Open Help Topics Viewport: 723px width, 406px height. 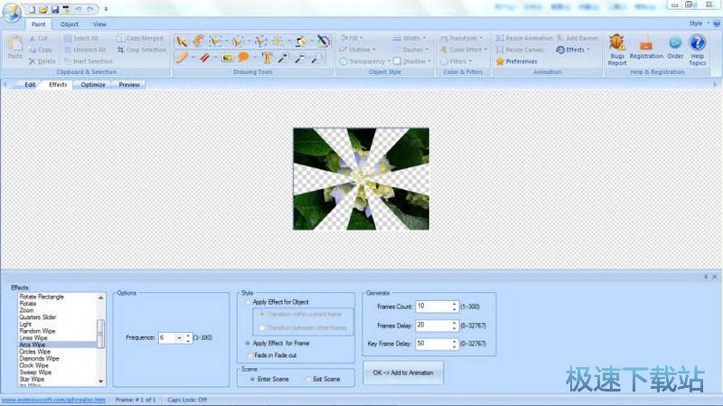tap(697, 49)
